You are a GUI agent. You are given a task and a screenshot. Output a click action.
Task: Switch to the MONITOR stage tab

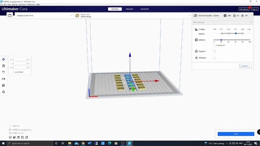click(145, 9)
